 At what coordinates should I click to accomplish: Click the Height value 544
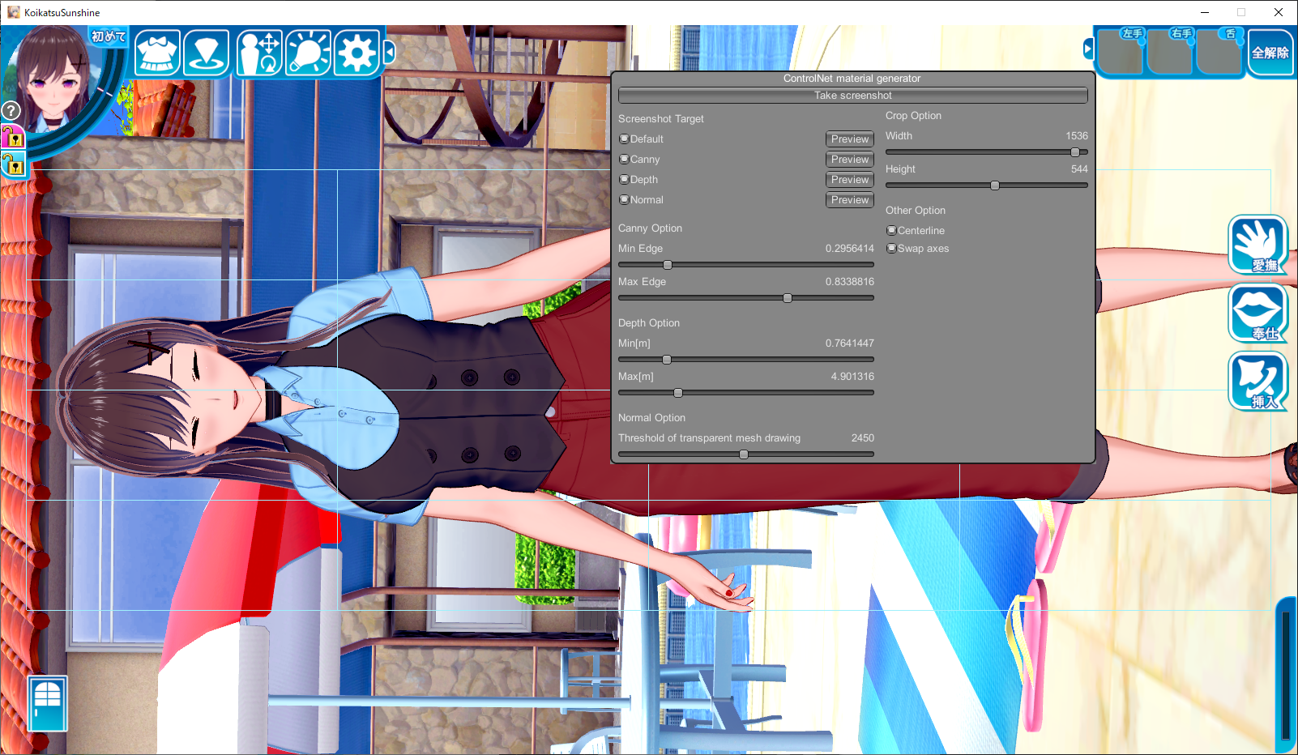pos(1079,169)
